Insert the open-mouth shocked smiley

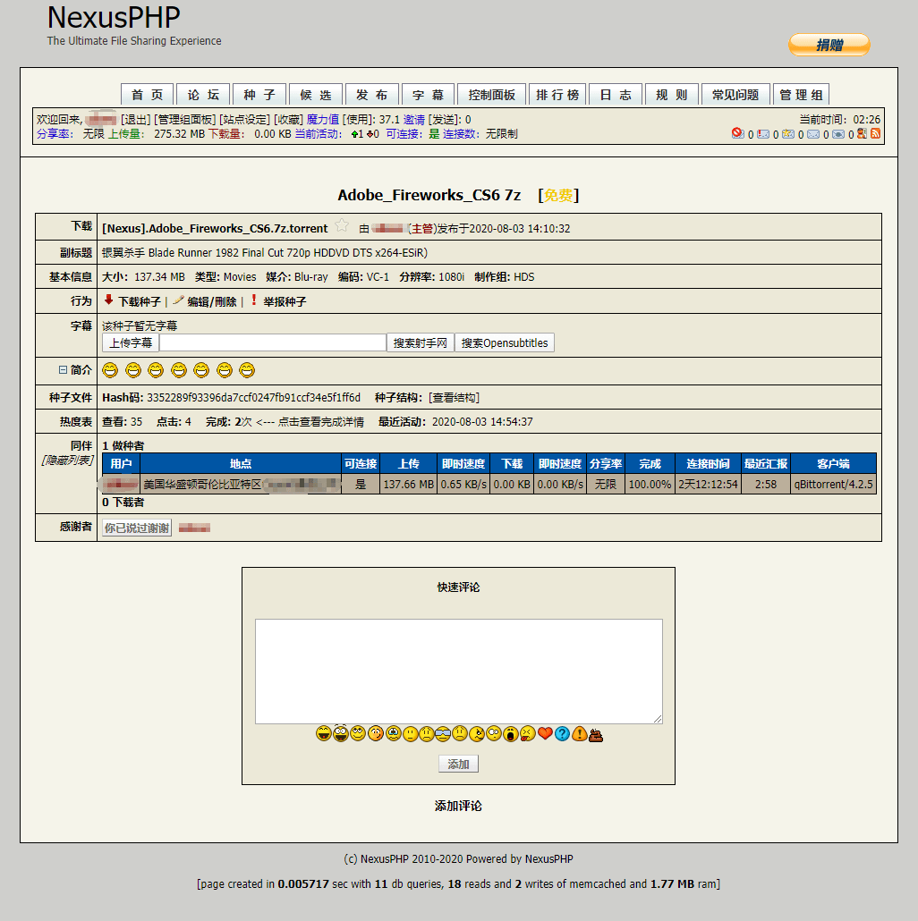tap(511, 733)
